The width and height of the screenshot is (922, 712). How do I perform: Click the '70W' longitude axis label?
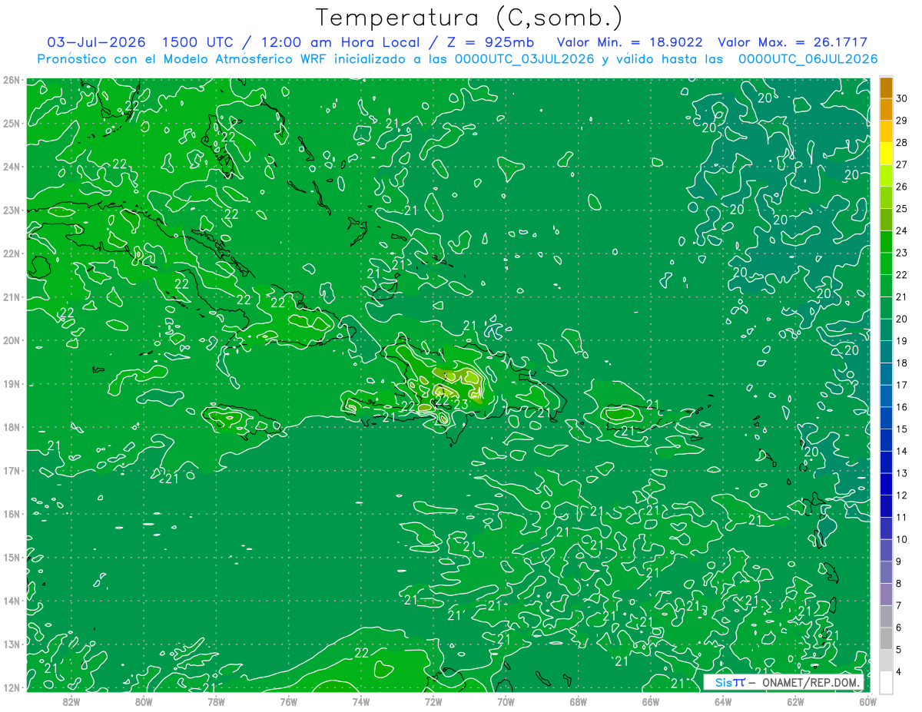click(x=506, y=701)
